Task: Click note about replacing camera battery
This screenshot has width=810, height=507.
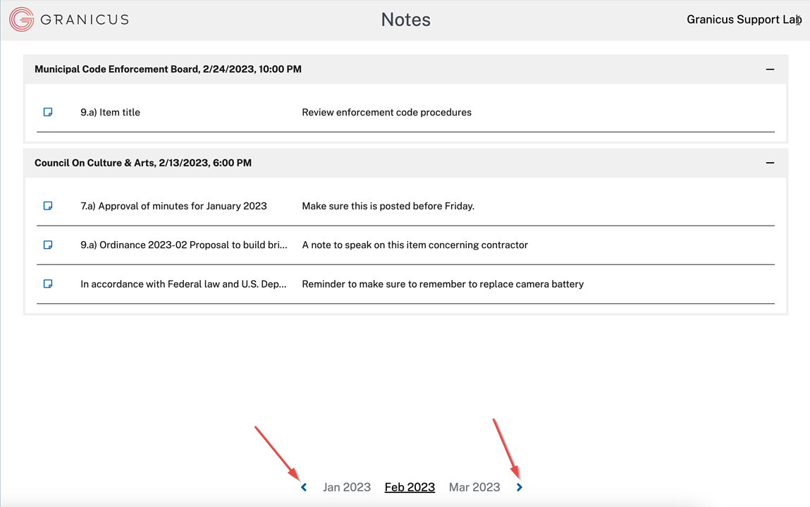Action: (x=443, y=283)
